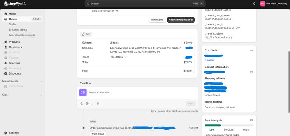
Task: Click the Settings gear icon
Action: (6, 133)
